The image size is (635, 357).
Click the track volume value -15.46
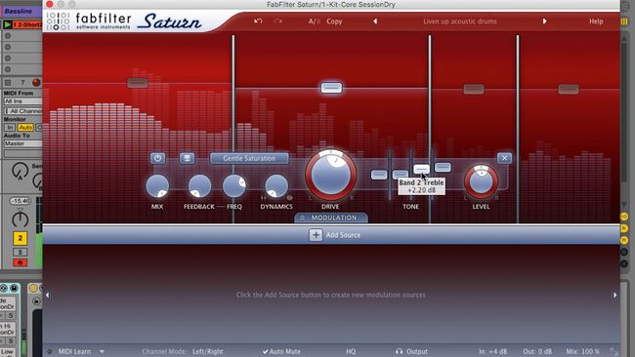point(20,201)
